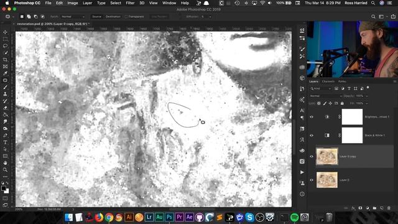Open Google Chrome from the Dock
Screen dimensions: 398x224
(x=109, y=217)
